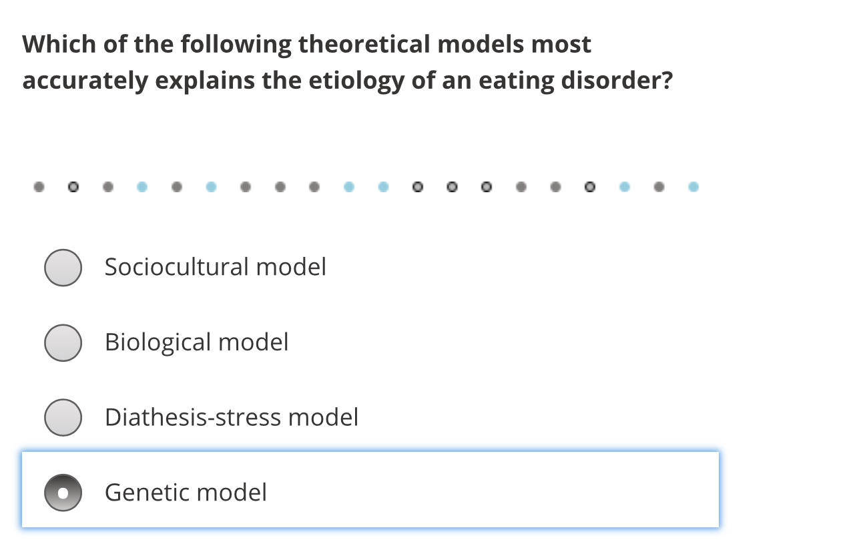
Task: Click the last blue progress dot
Action: (x=693, y=187)
